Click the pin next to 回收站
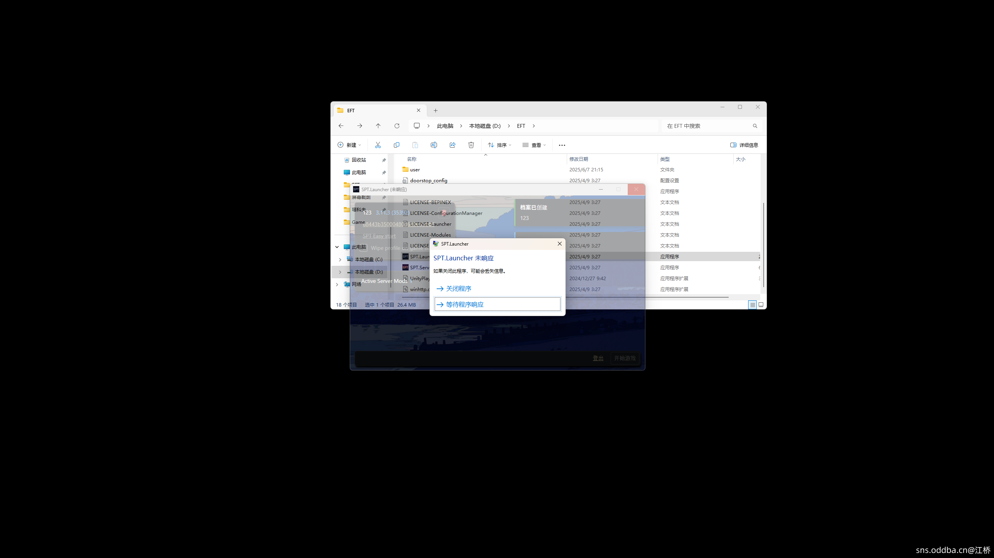This screenshot has height=558, width=994. click(384, 160)
